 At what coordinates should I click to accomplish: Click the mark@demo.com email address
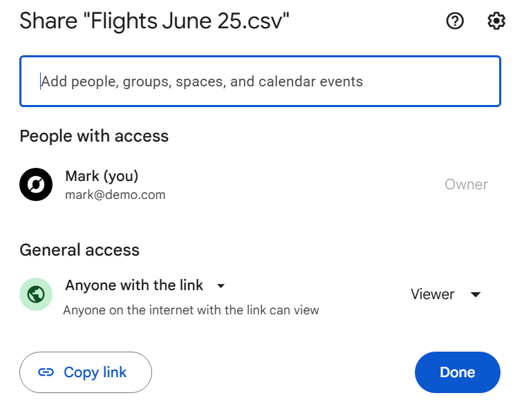coord(115,195)
